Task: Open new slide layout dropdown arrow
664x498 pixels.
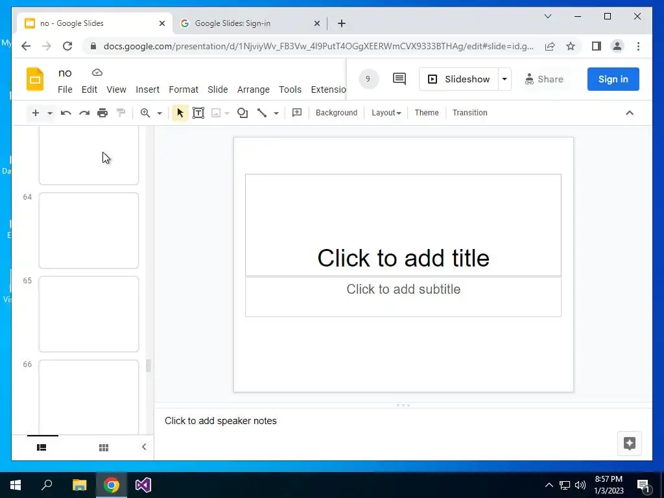Action: pos(50,113)
